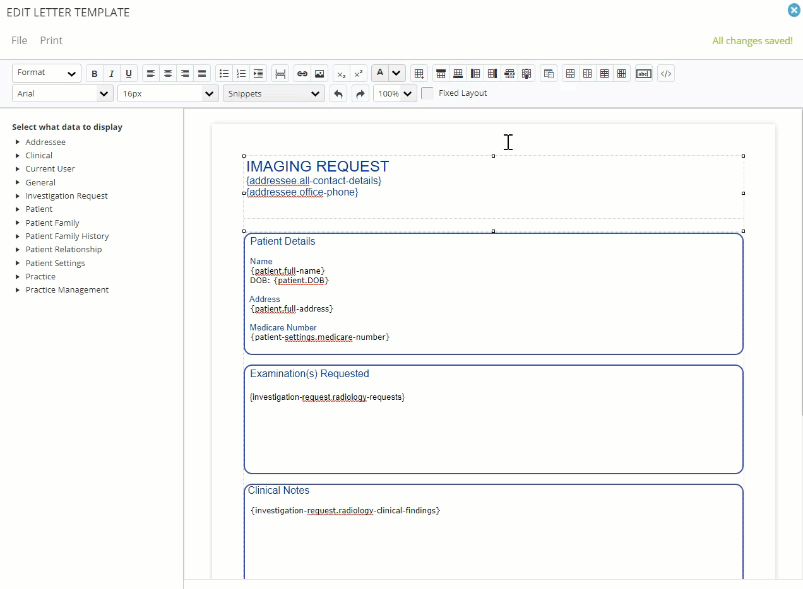The width and height of the screenshot is (803, 589).
Task: Click the IMAGING REQUEST heading text
Action: 318,166
